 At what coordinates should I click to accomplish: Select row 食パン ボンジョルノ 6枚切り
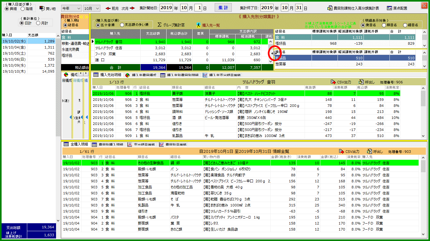point(241,169)
